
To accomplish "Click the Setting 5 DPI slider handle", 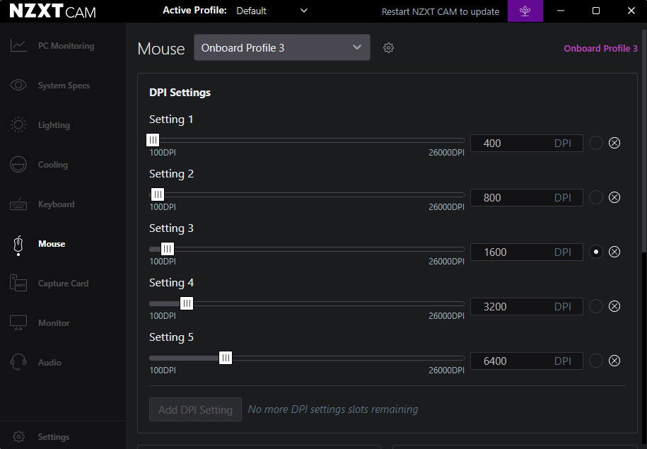I will (226, 358).
